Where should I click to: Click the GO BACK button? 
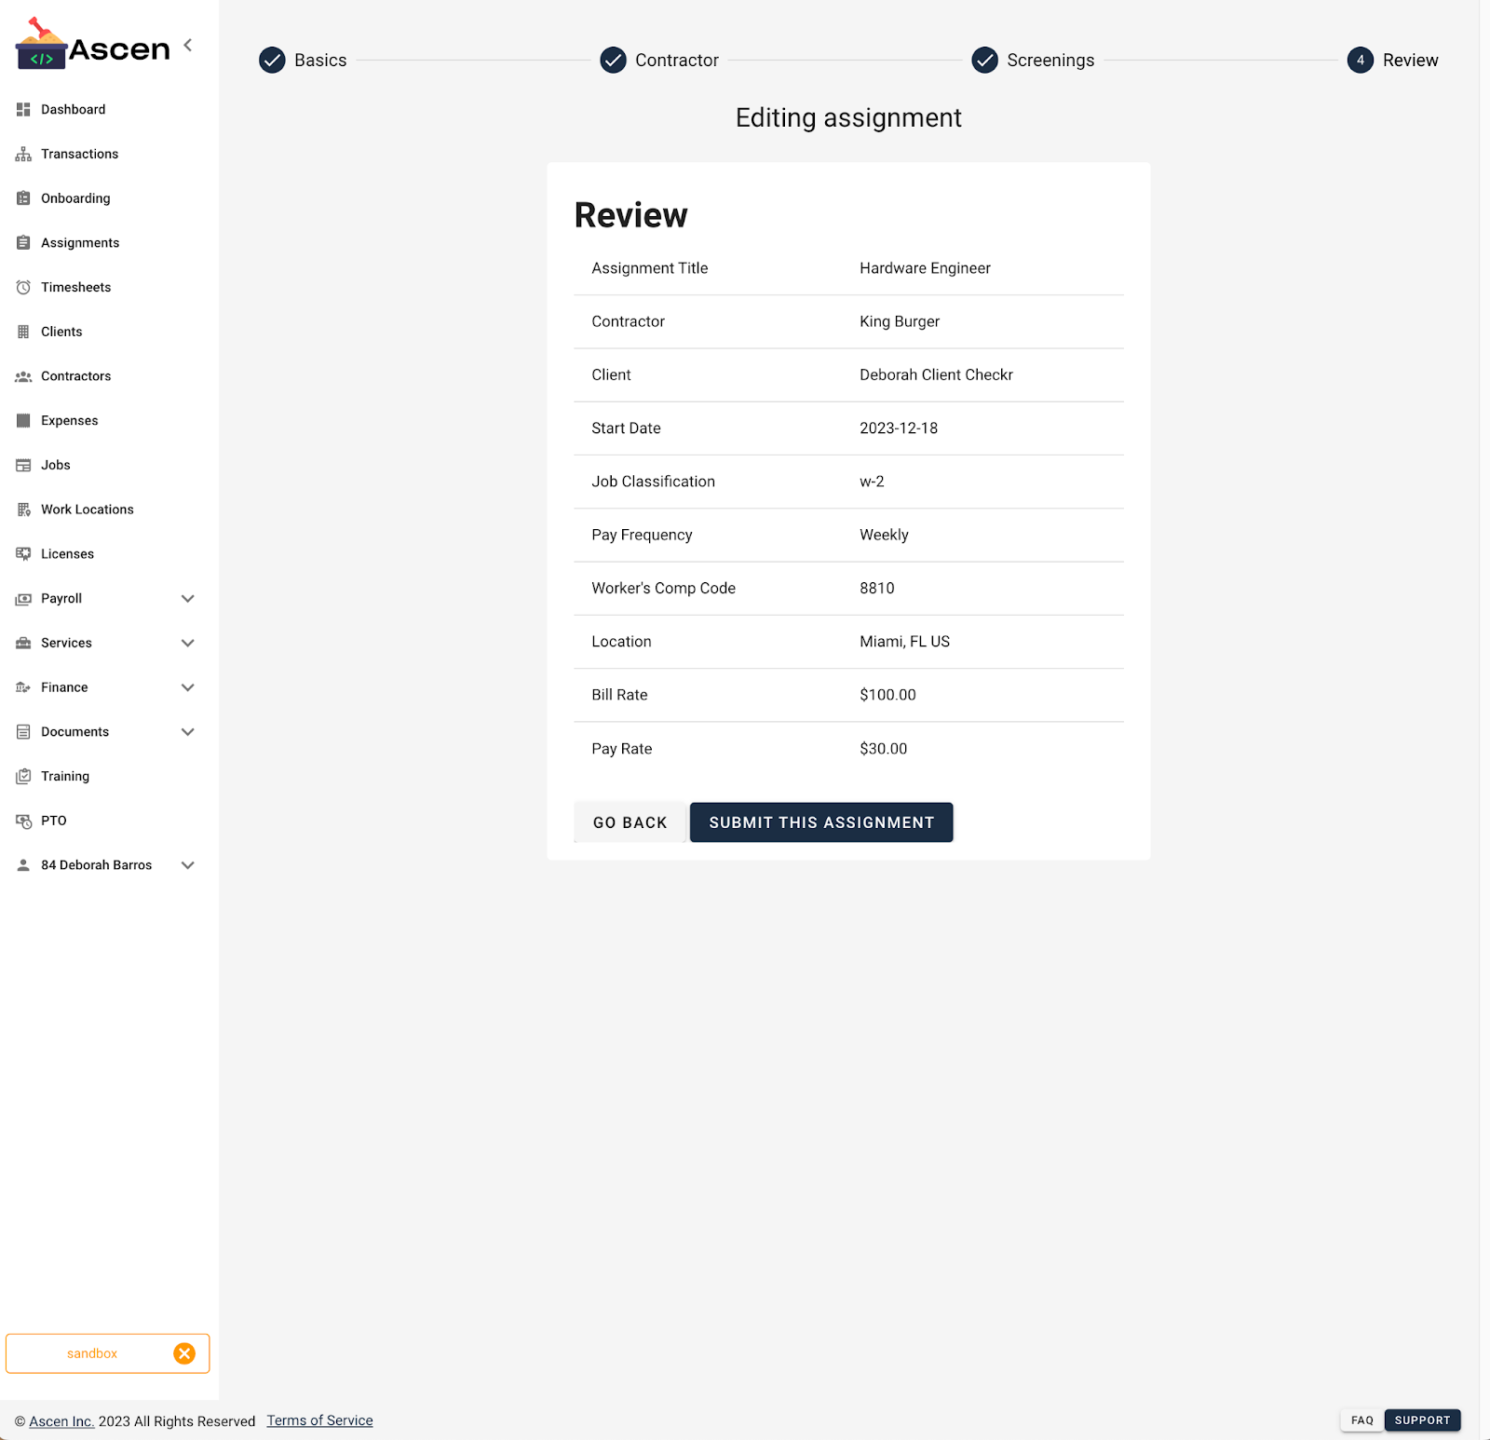(630, 822)
